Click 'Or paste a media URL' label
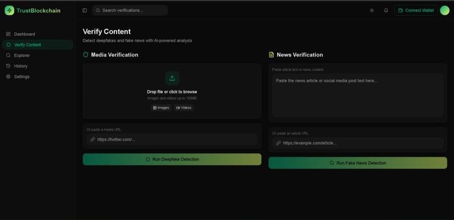The image size is (454, 220). pos(104,130)
